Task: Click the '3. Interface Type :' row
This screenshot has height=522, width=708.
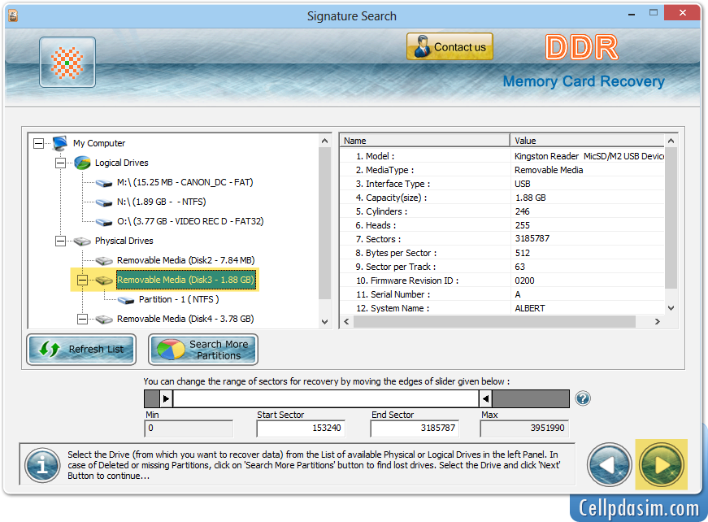Action: tap(502, 184)
